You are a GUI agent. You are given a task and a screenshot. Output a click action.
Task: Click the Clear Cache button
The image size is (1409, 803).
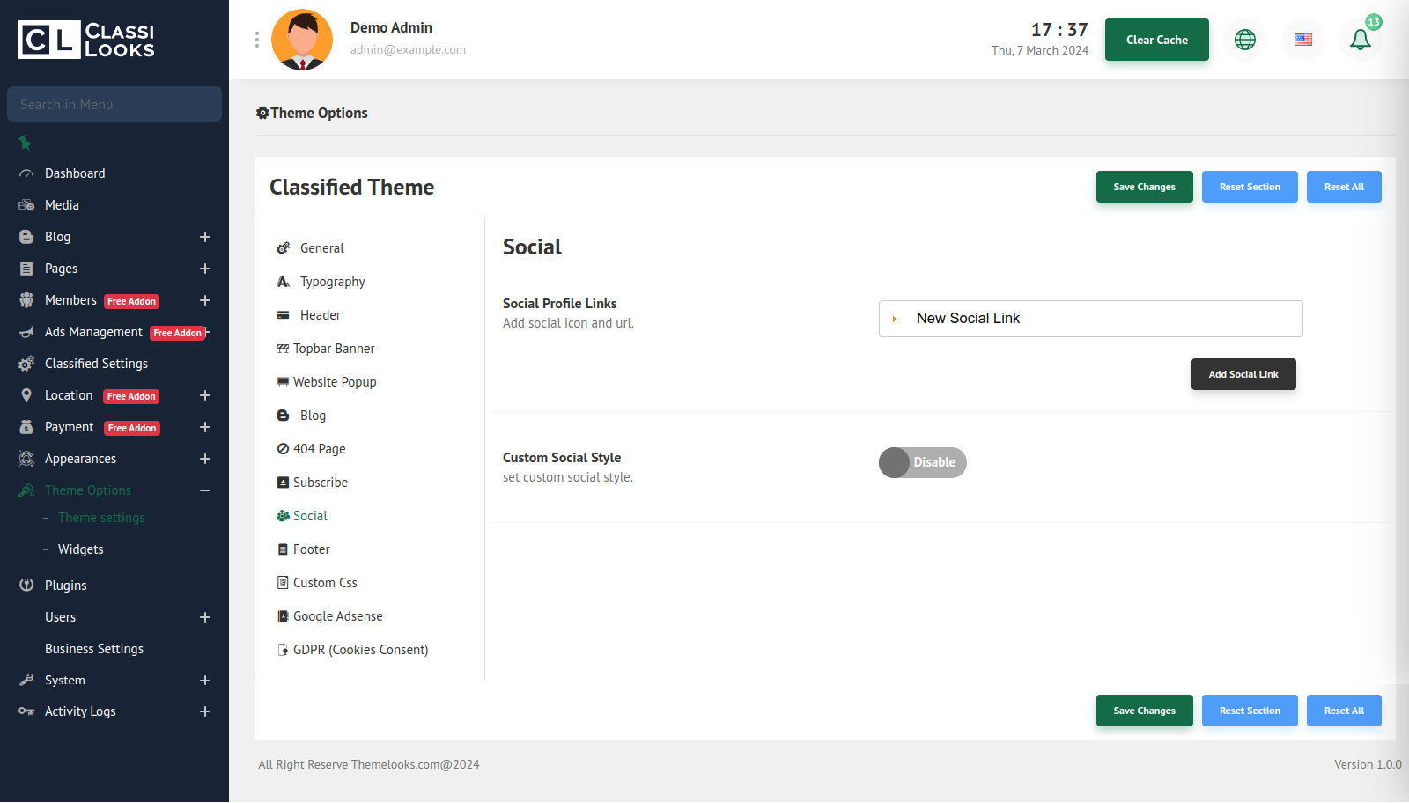[1156, 40]
